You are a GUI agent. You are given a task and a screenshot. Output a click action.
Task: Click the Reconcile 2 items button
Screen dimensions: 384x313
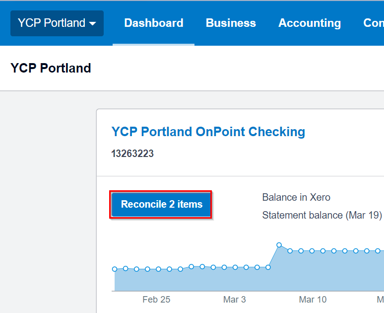coord(161,204)
